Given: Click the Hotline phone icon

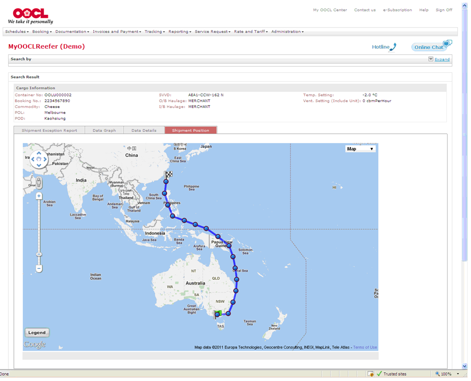Looking at the screenshot, I should click(x=393, y=47).
